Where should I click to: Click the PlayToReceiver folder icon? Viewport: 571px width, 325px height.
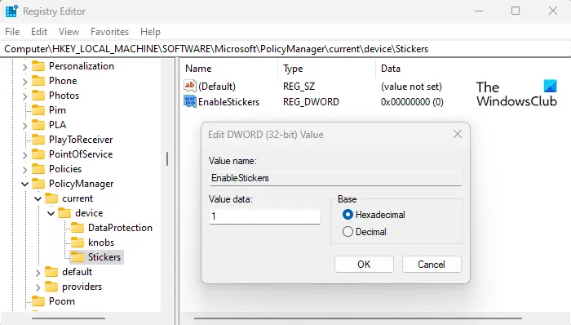coord(38,140)
